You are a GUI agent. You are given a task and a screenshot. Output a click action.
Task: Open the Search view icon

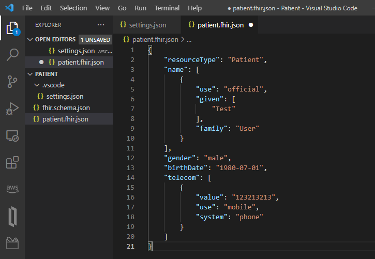[x=12, y=54]
